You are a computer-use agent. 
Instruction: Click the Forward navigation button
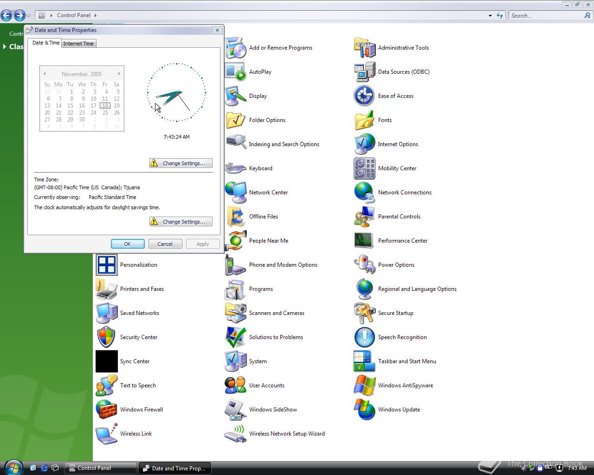[x=19, y=15]
